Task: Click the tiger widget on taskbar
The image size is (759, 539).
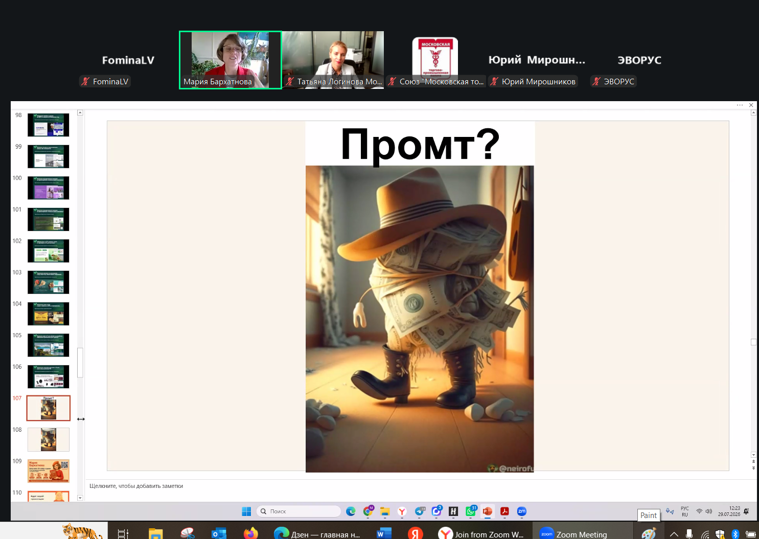Action: tap(83, 531)
